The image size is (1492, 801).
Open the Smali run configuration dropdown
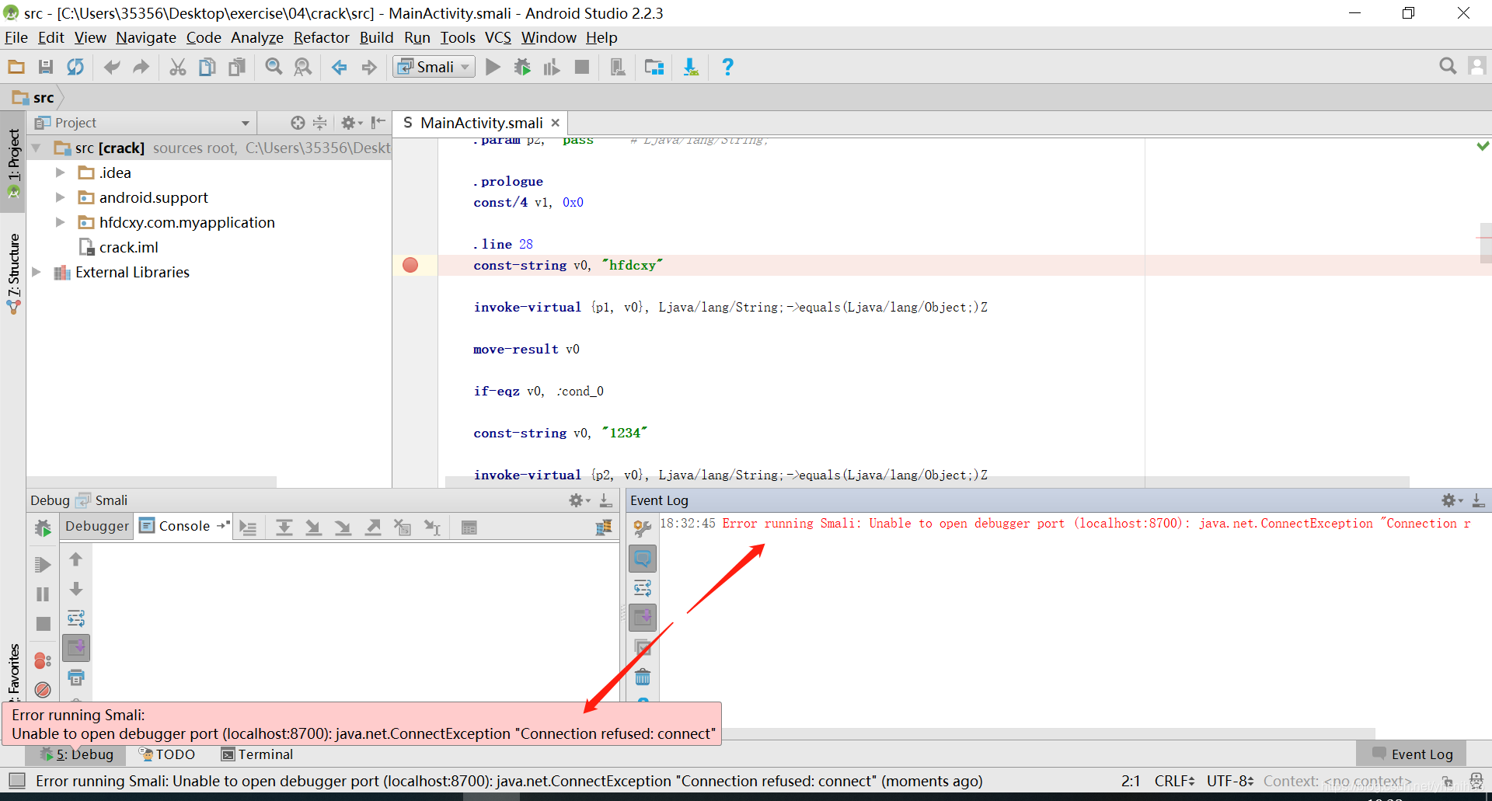(x=434, y=68)
